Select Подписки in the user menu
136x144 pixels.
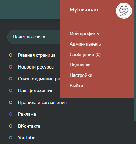point(80,65)
